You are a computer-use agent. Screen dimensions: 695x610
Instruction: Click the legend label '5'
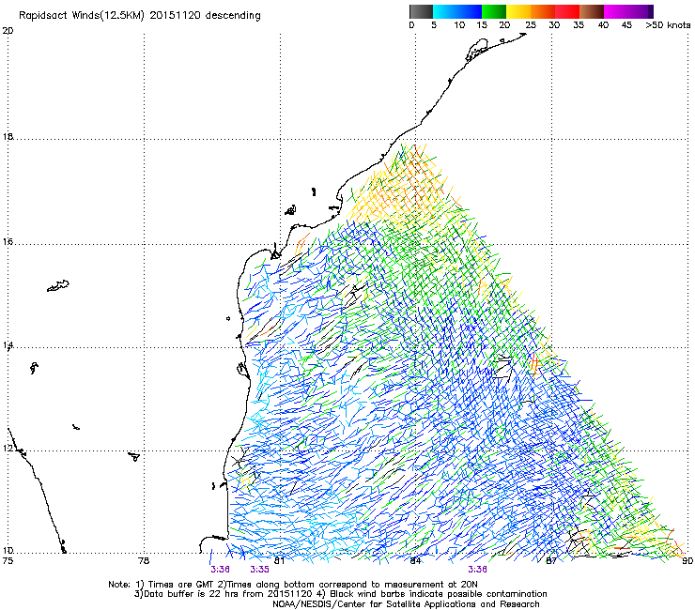(434, 25)
